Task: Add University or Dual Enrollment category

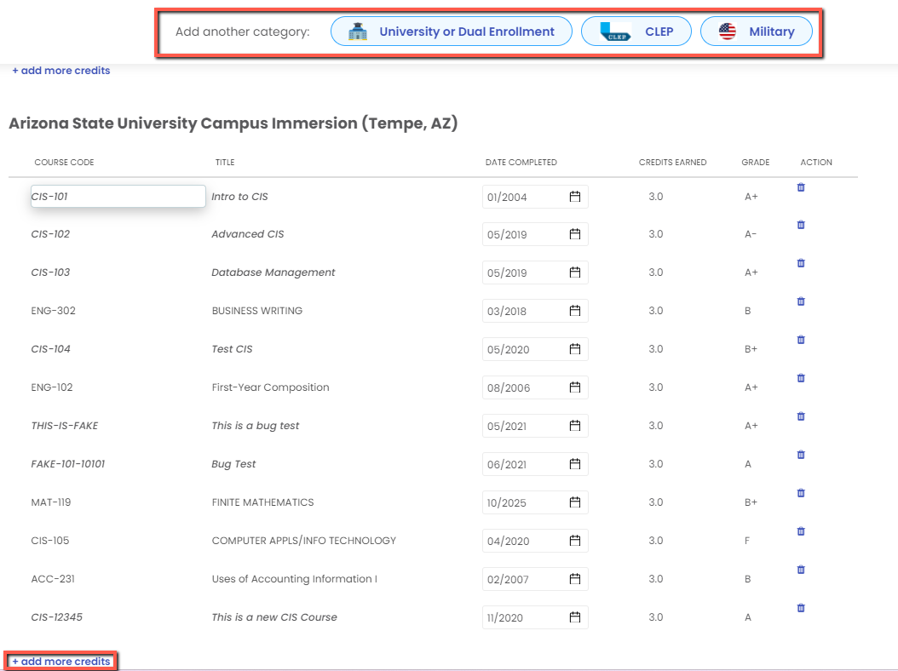Action: coord(451,32)
